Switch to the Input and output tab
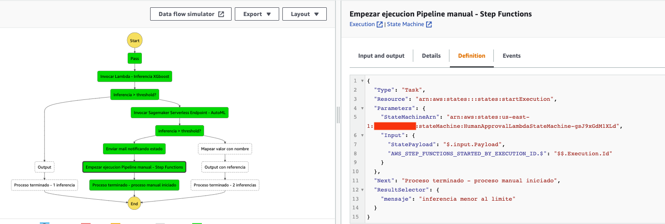Viewport: 665px width, 224px height. pyautogui.click(x=381, y=56)
